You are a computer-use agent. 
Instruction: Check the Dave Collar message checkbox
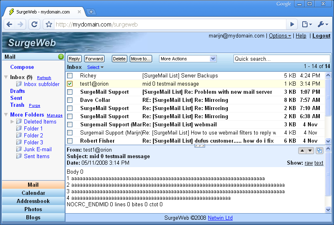point(70,100)
